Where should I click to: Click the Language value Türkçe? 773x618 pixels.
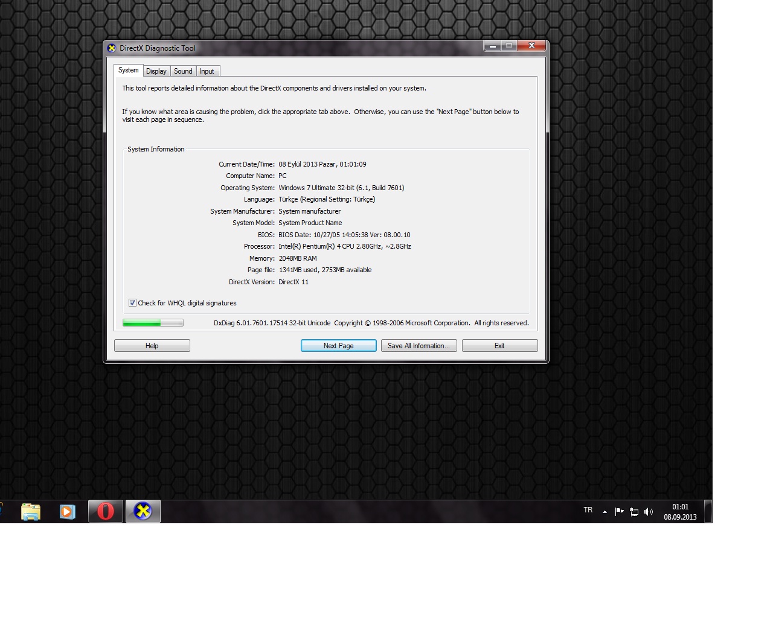(x=327, y=199)
